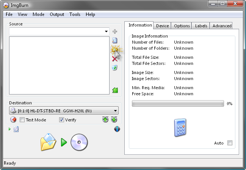
Task: Open the File menu
Action: [9, 14]
